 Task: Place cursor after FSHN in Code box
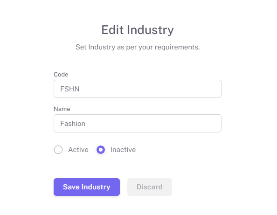click(80, 89)
